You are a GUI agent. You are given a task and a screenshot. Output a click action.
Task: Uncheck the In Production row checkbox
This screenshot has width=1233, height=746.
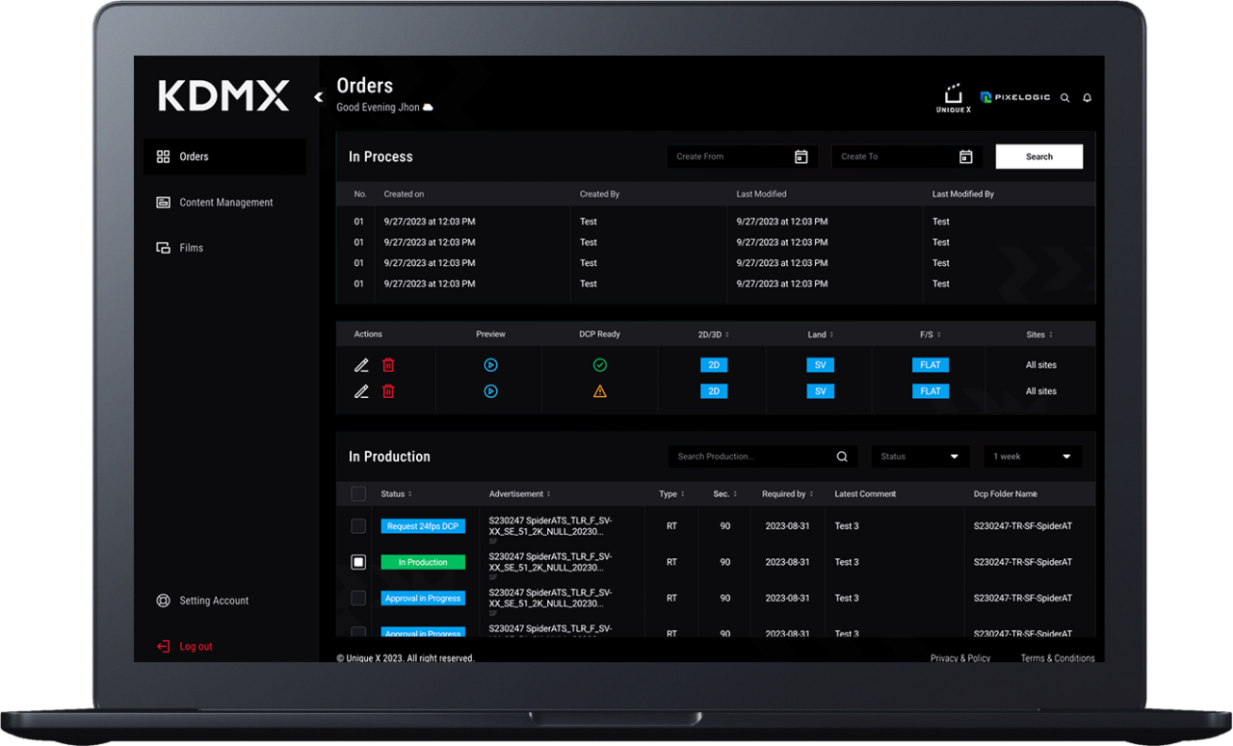[x=358, y=562]
